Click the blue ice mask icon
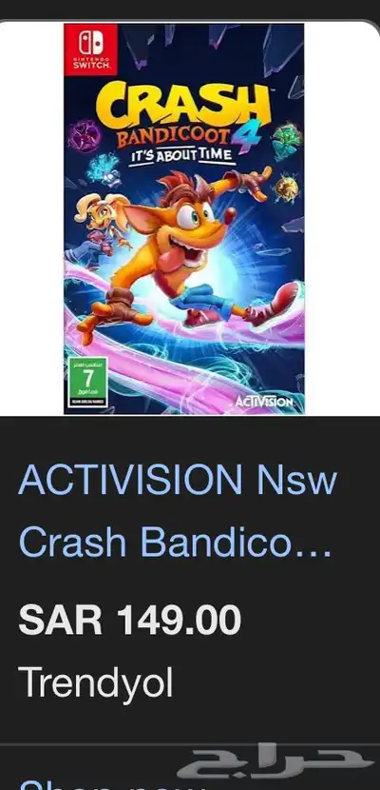Viewport: 380px width, 790px height. 104,171
